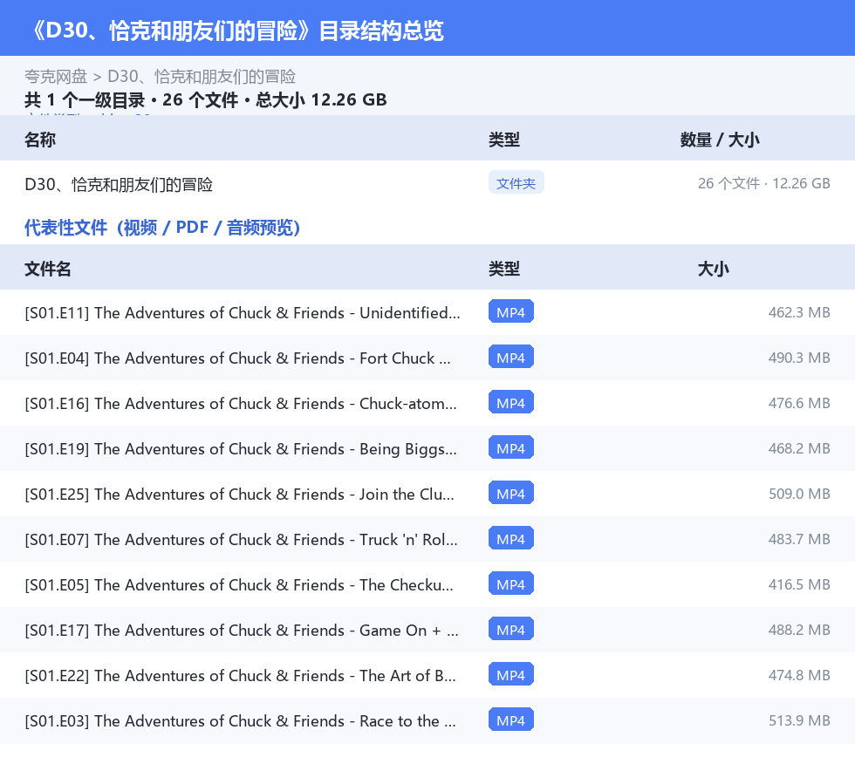Screen dimensions: 855x771
Task: Select the [S01.E05] The Checku... file name
Action: 239,584
